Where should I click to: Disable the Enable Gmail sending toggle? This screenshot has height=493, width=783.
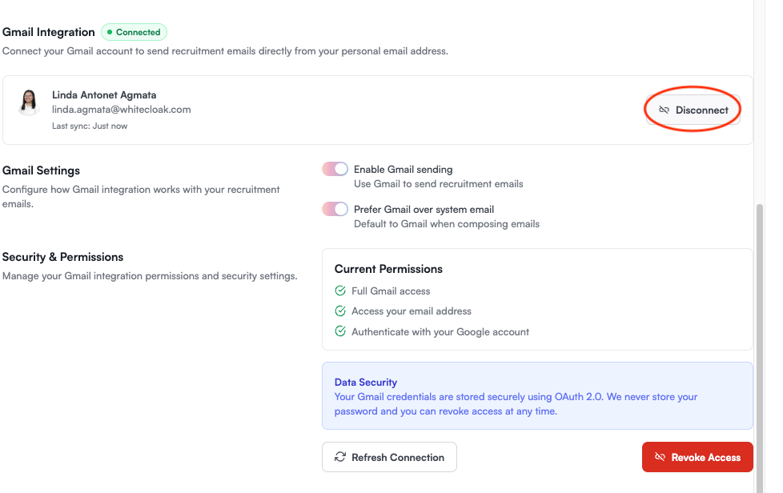(x=335, y=169)
